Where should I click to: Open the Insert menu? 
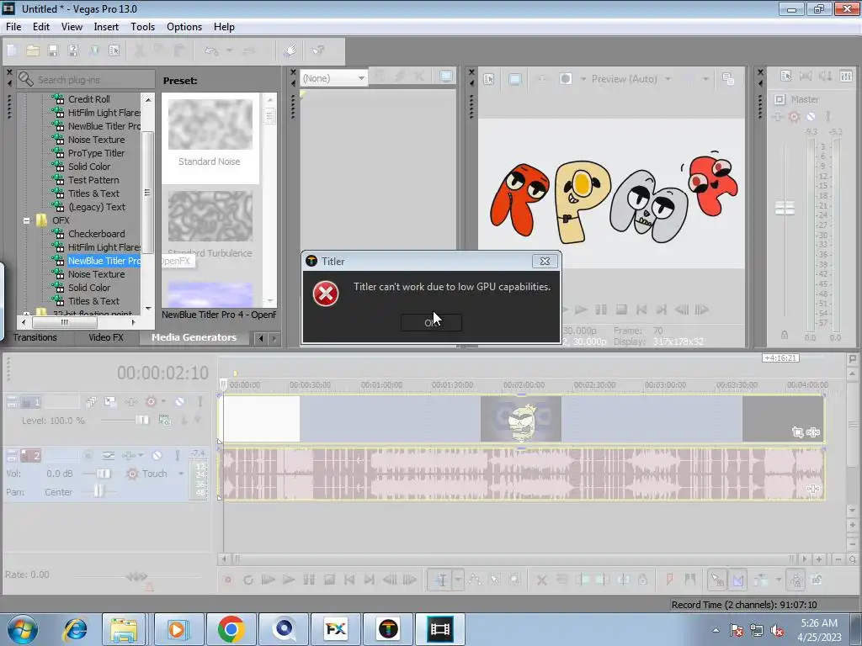(x=106, y=27)
